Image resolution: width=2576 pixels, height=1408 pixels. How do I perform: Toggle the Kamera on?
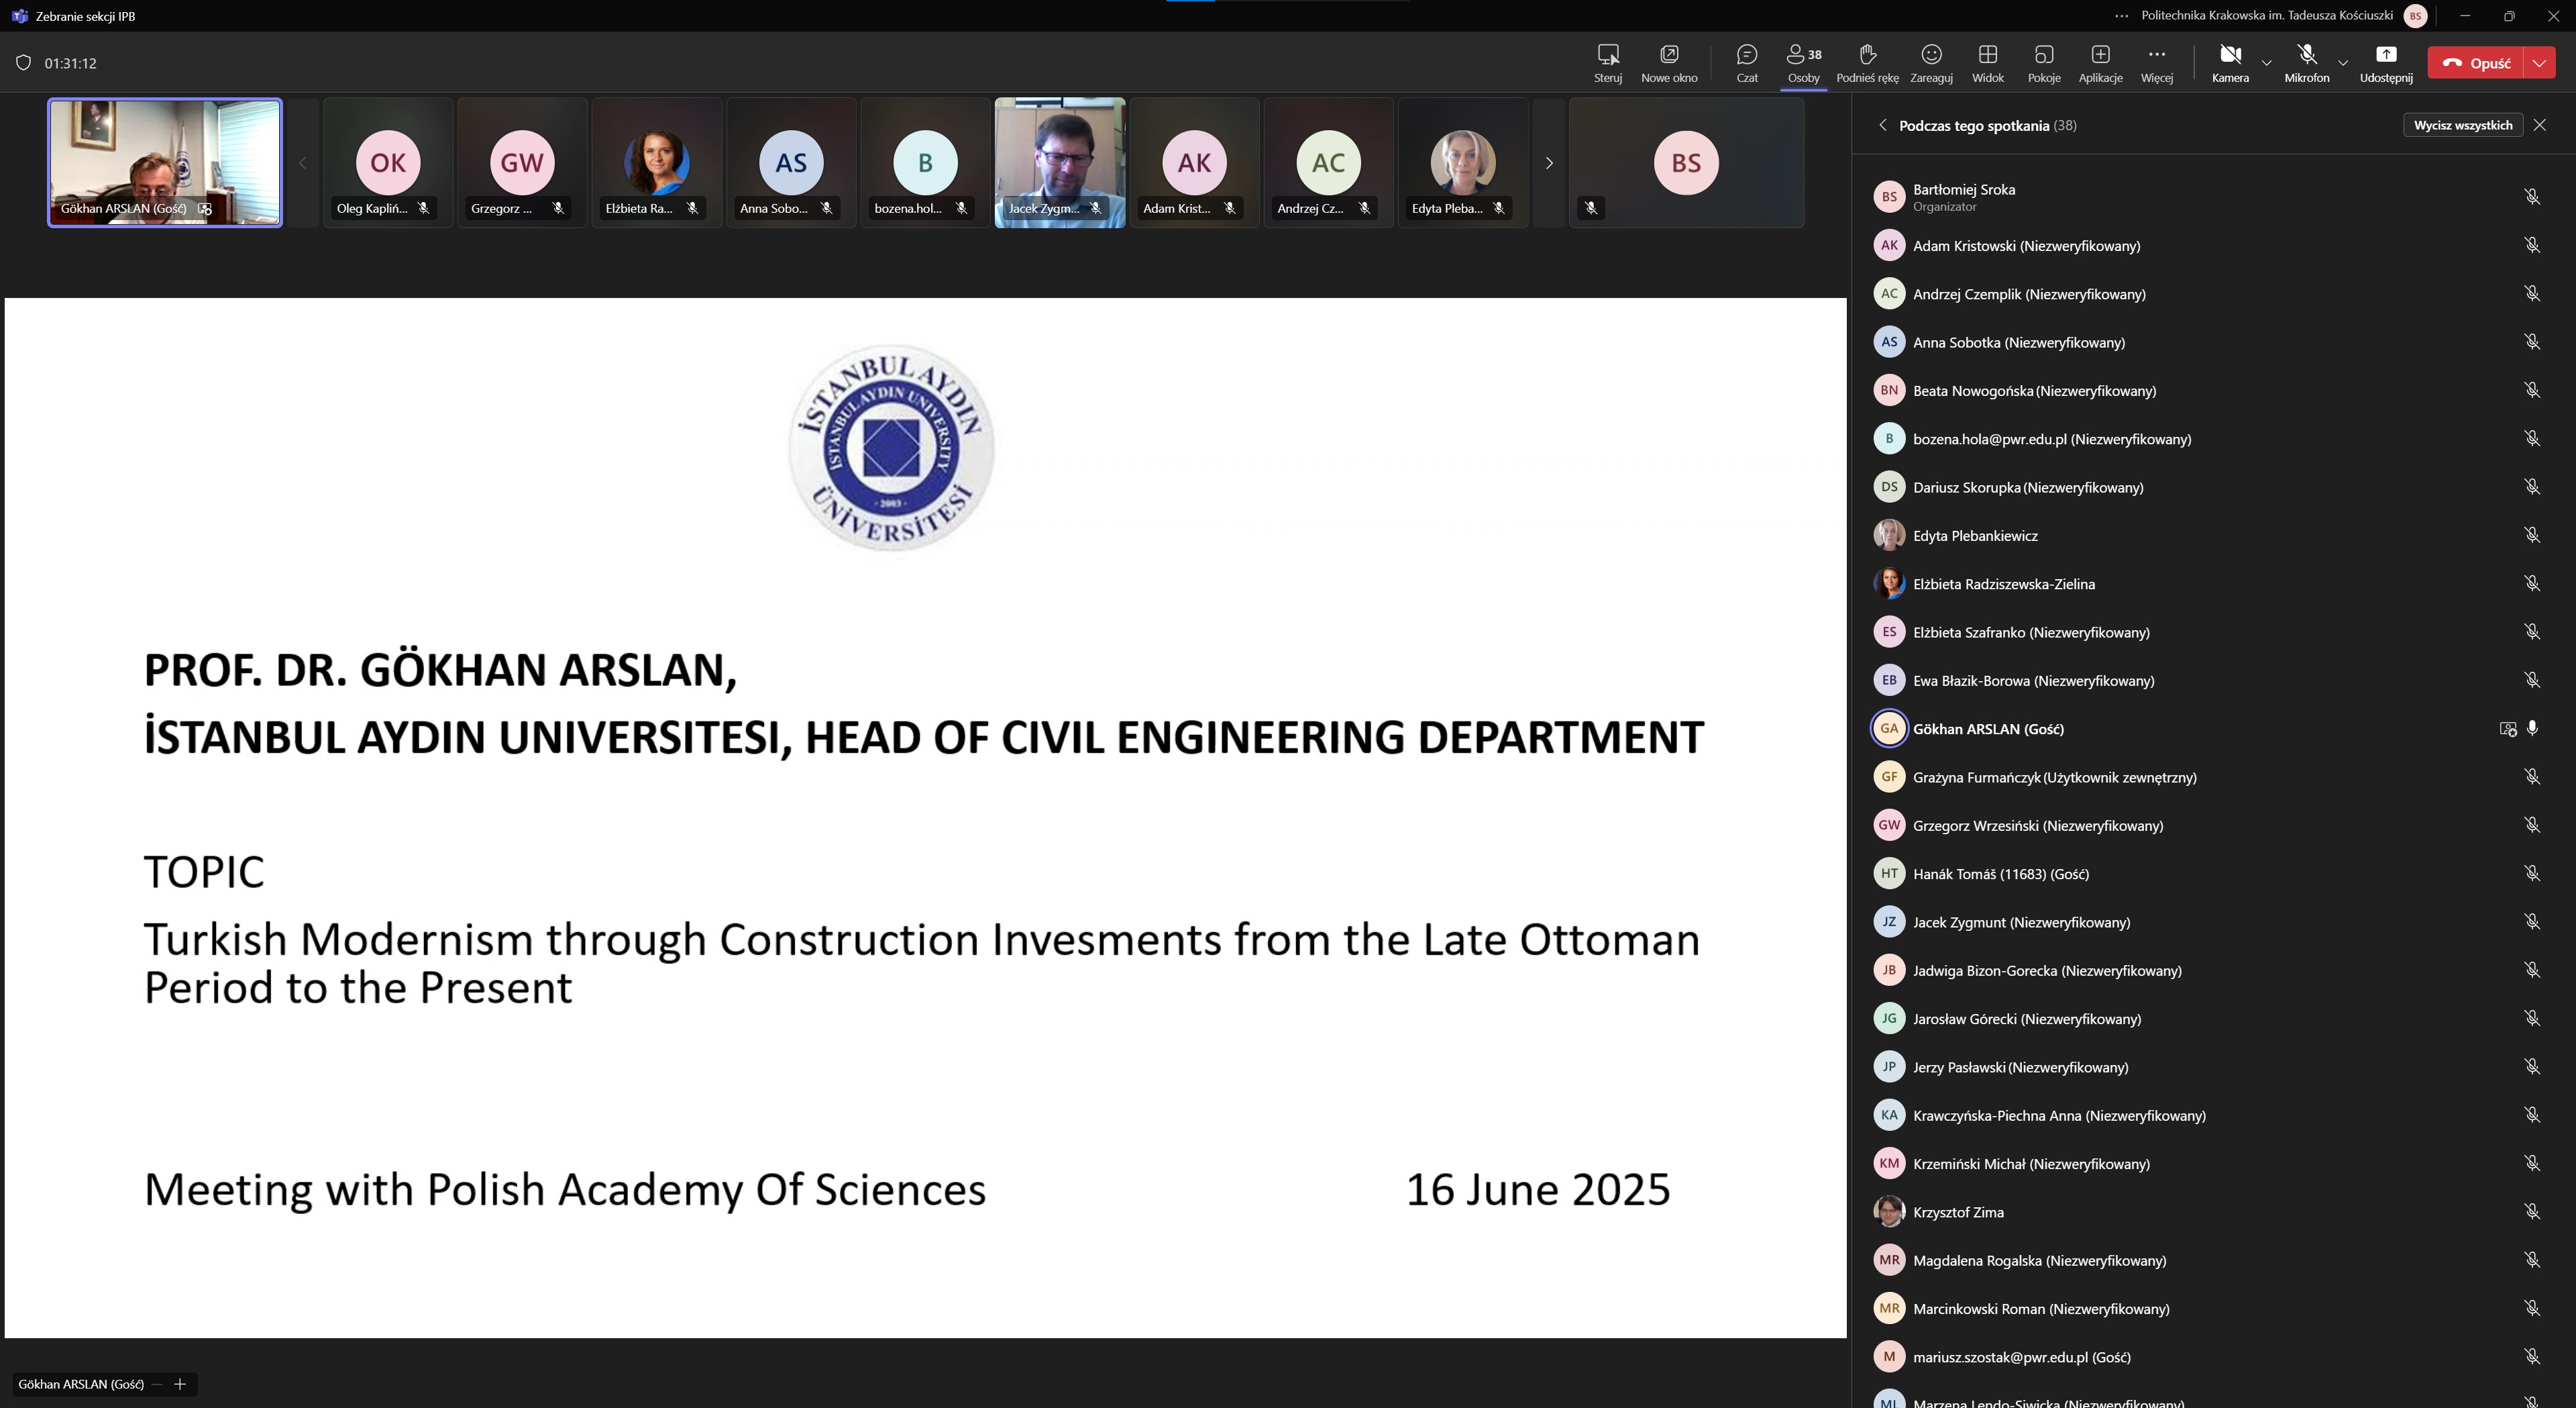coord(2229,62)
